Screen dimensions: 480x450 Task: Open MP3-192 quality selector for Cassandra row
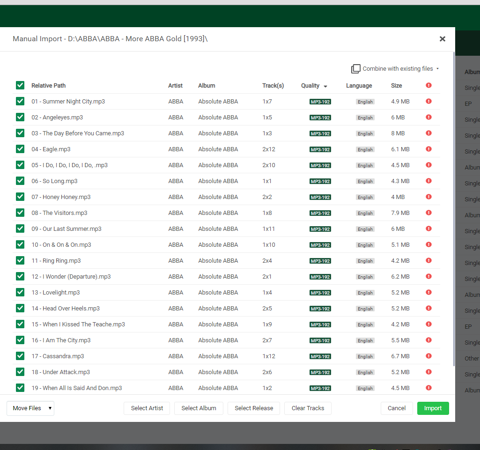[320, 356]
